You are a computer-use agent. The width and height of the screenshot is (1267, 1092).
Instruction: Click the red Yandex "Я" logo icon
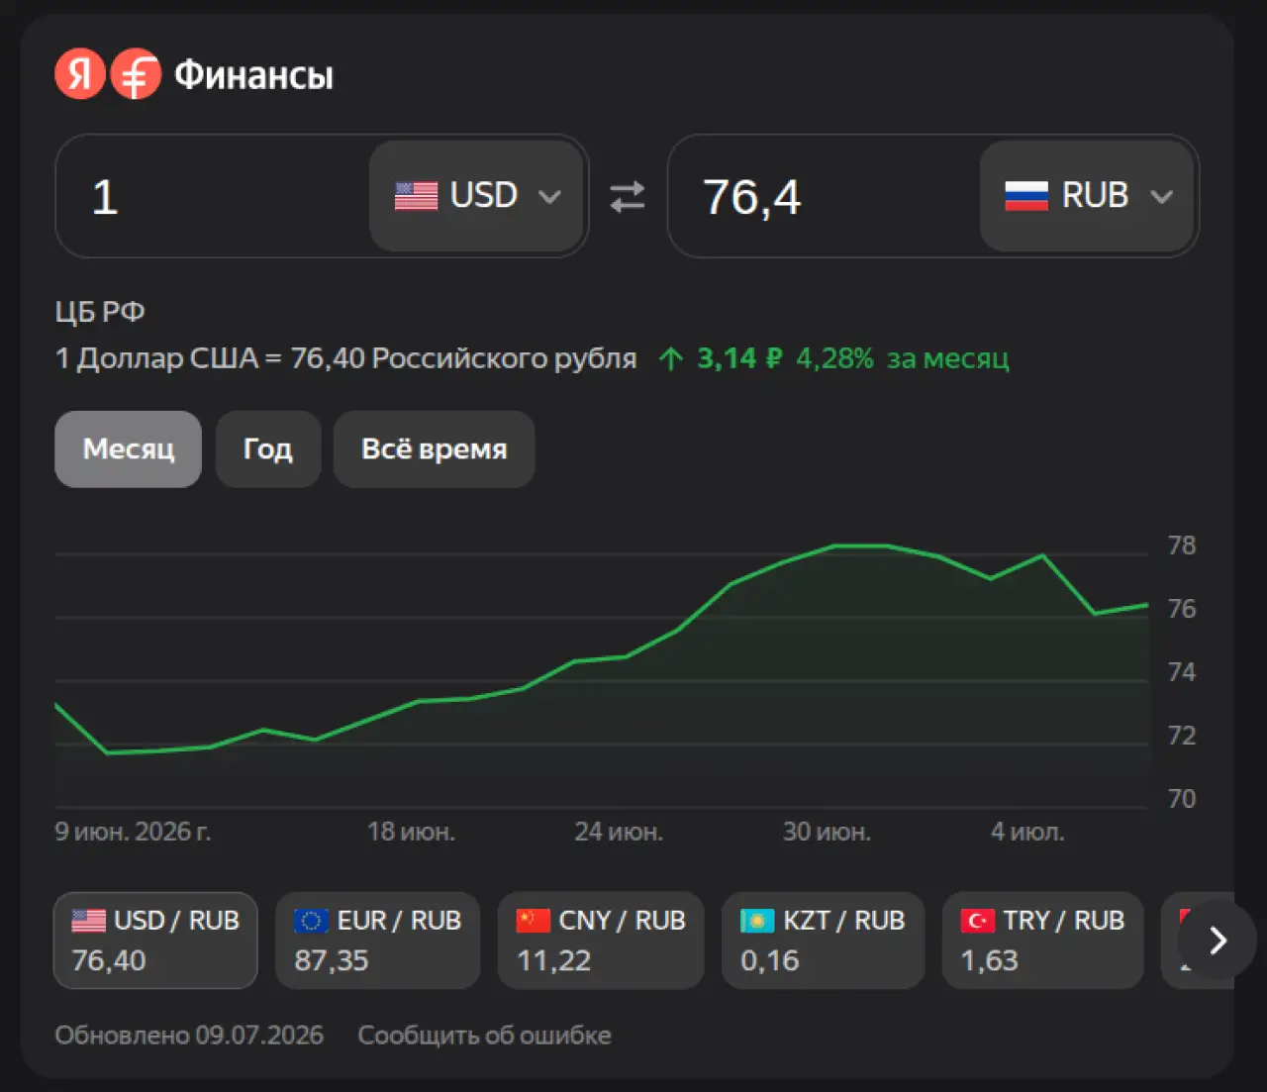tap(80, 74)
